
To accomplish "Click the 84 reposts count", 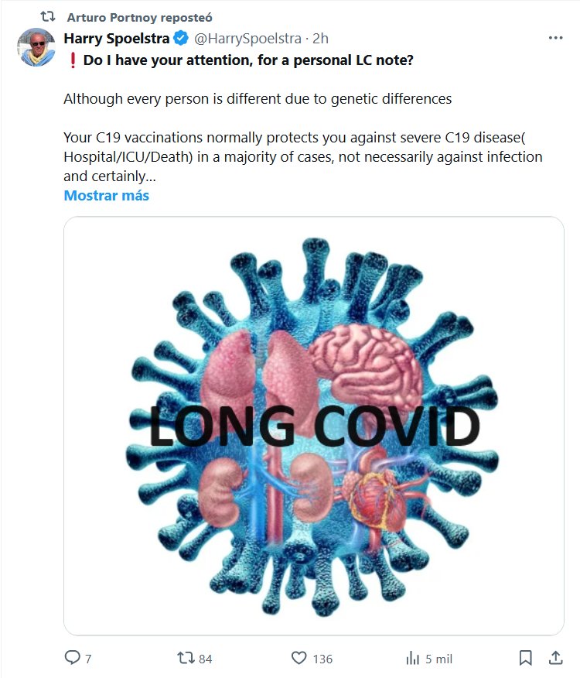I will [205, 659].
